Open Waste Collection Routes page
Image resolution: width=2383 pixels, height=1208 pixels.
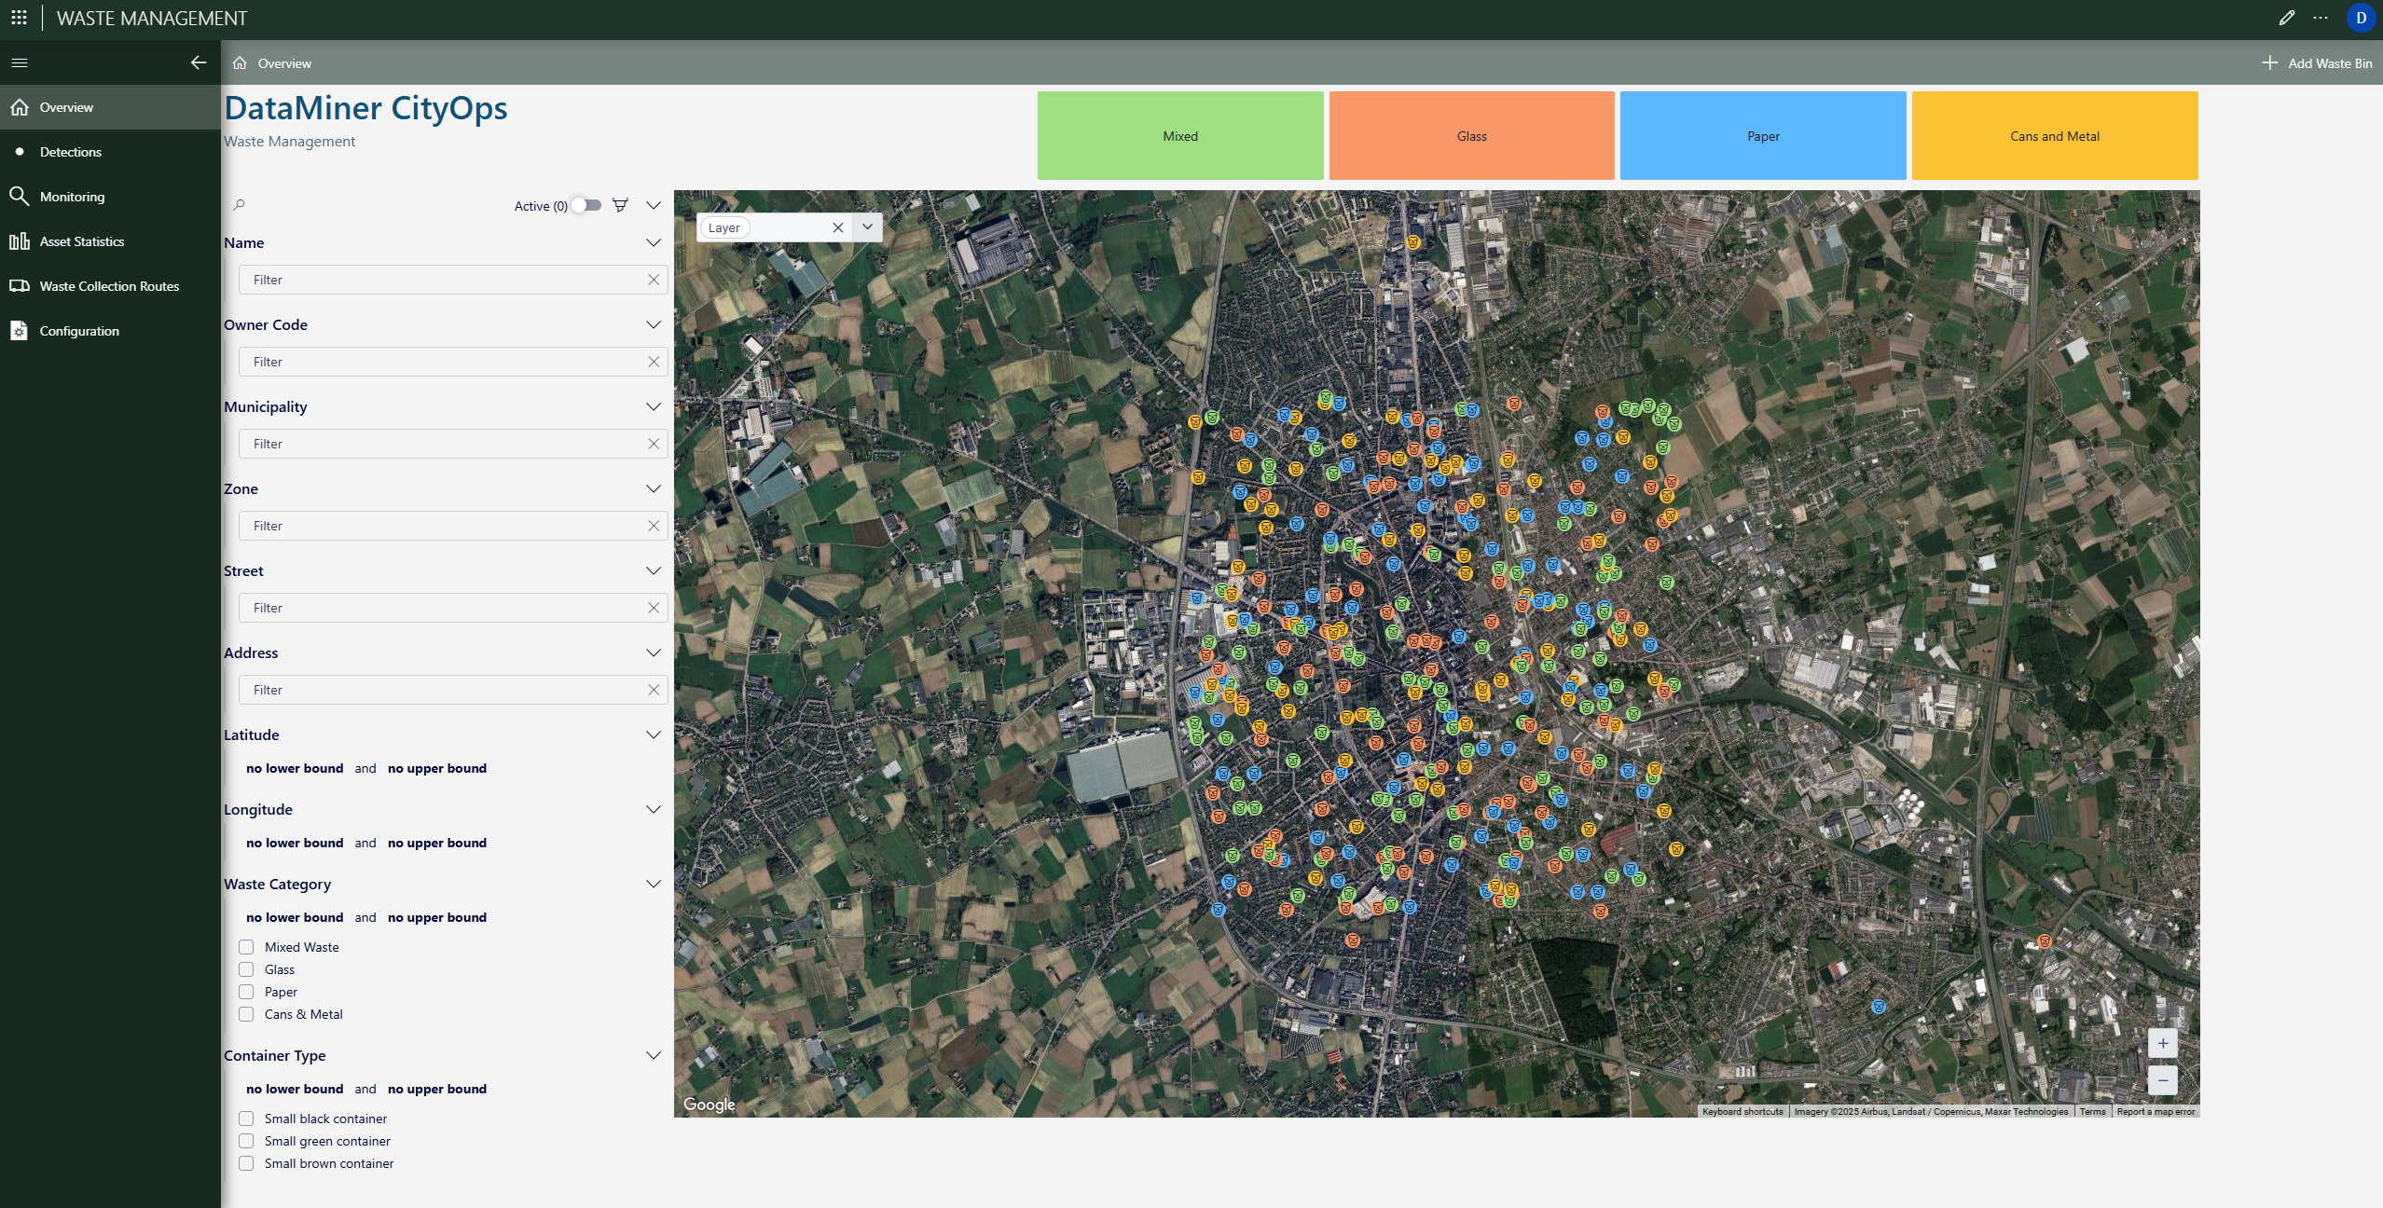coord(109,286)
